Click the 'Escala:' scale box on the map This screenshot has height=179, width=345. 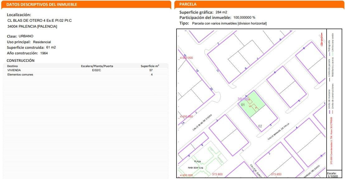[334, 174]
